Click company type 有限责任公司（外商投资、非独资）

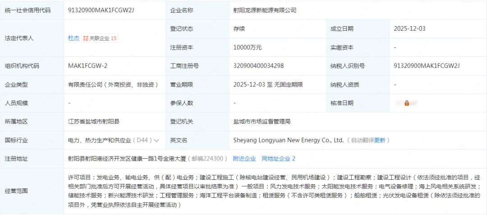pos(114,84)
